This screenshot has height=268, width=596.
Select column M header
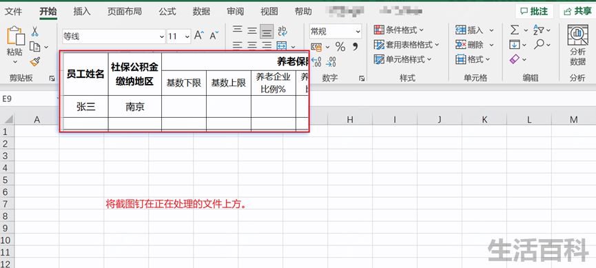(573, 119)
